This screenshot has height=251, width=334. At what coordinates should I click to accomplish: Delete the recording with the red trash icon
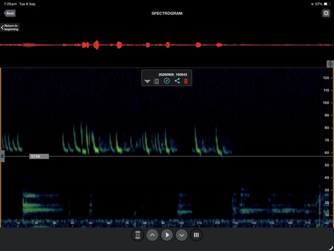coord(186,81)
